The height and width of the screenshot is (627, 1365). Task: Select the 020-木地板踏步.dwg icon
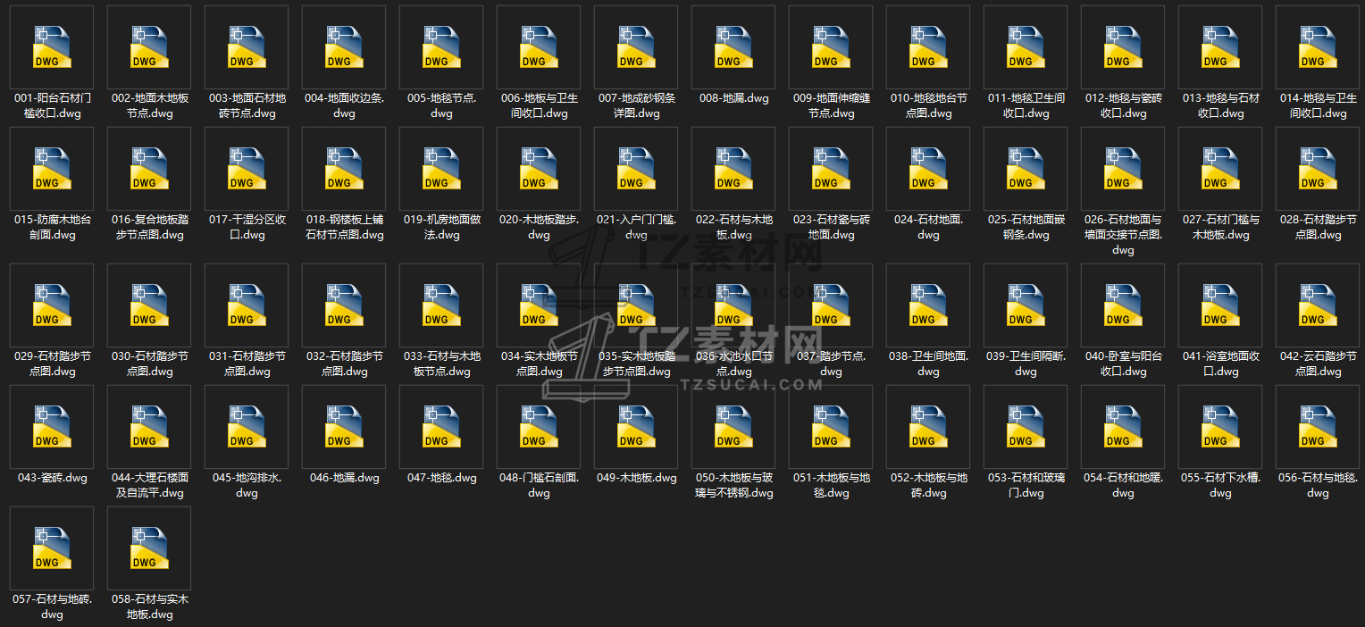[x=539, y=169]
